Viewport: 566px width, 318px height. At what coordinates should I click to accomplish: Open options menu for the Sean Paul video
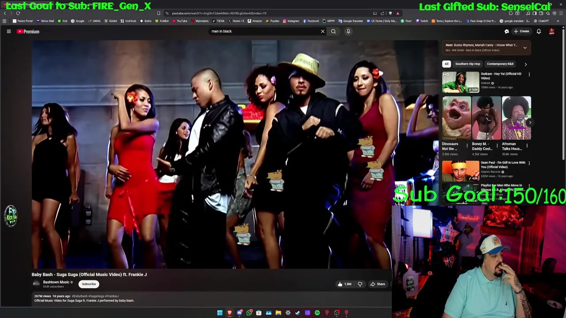pyautogui.click(x=529, y=163)
